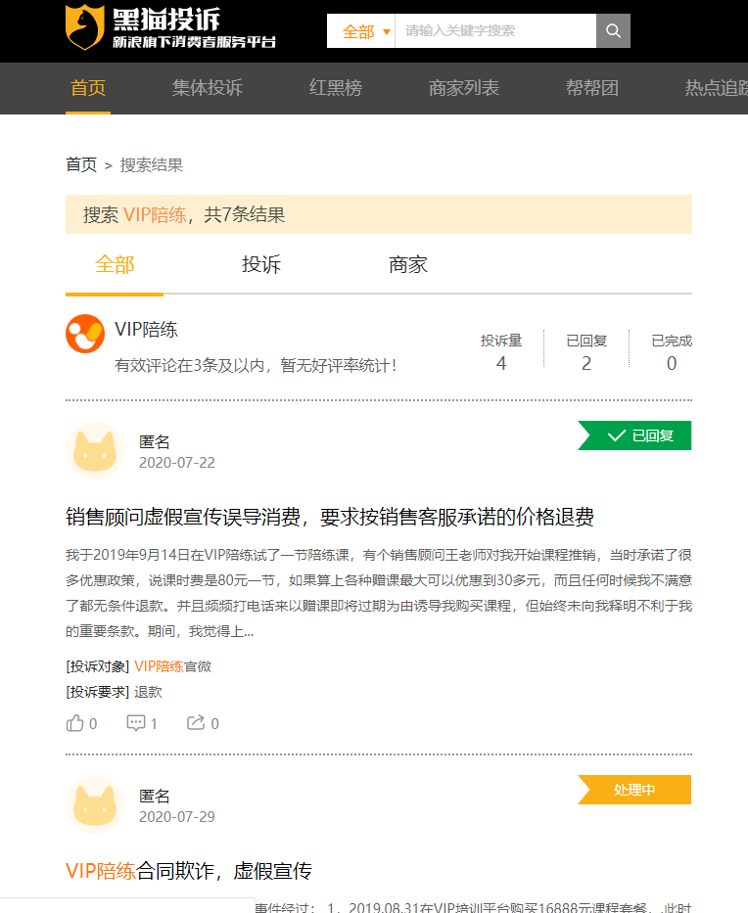
Task: Click the share icon on first complaint
Action: (196, 723)
